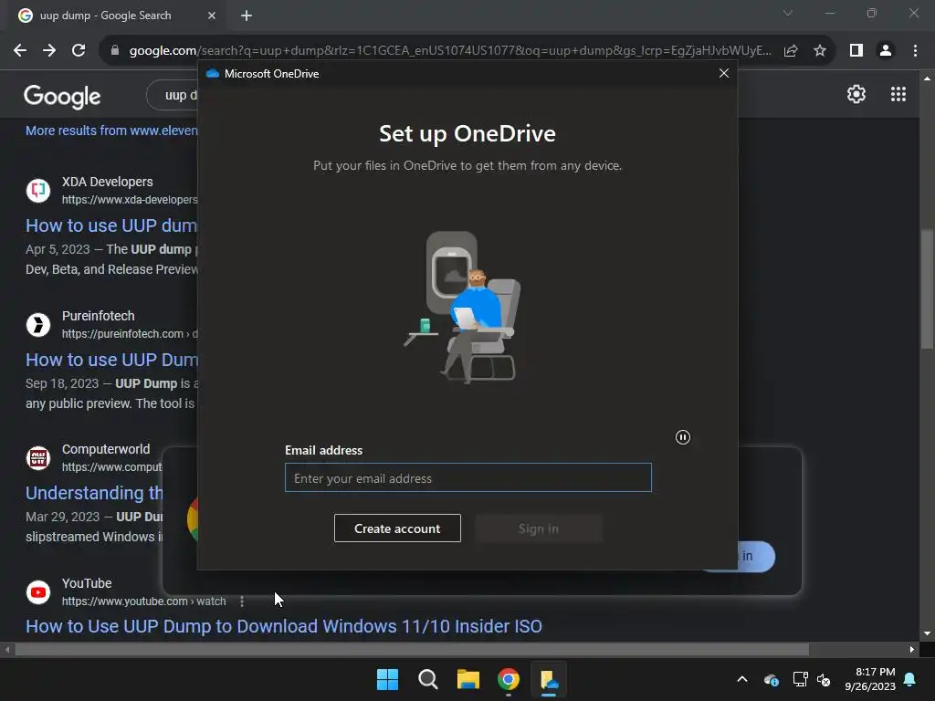Click the OneDrive setup taskbar icon
The width and height of the screenshot is (935, 701).
pos(549,679)
